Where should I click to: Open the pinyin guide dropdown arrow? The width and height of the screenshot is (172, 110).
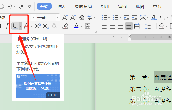(95, 17)
